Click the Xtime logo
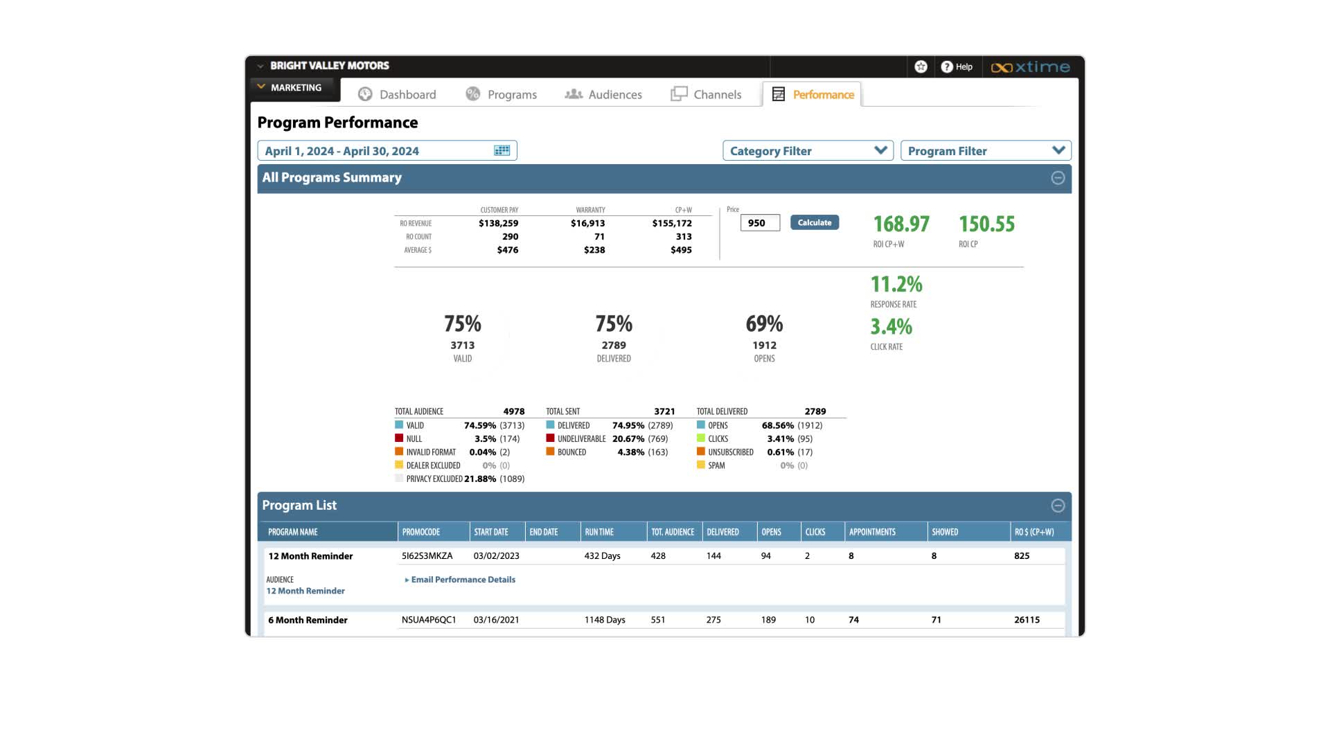 point(1031,67)
